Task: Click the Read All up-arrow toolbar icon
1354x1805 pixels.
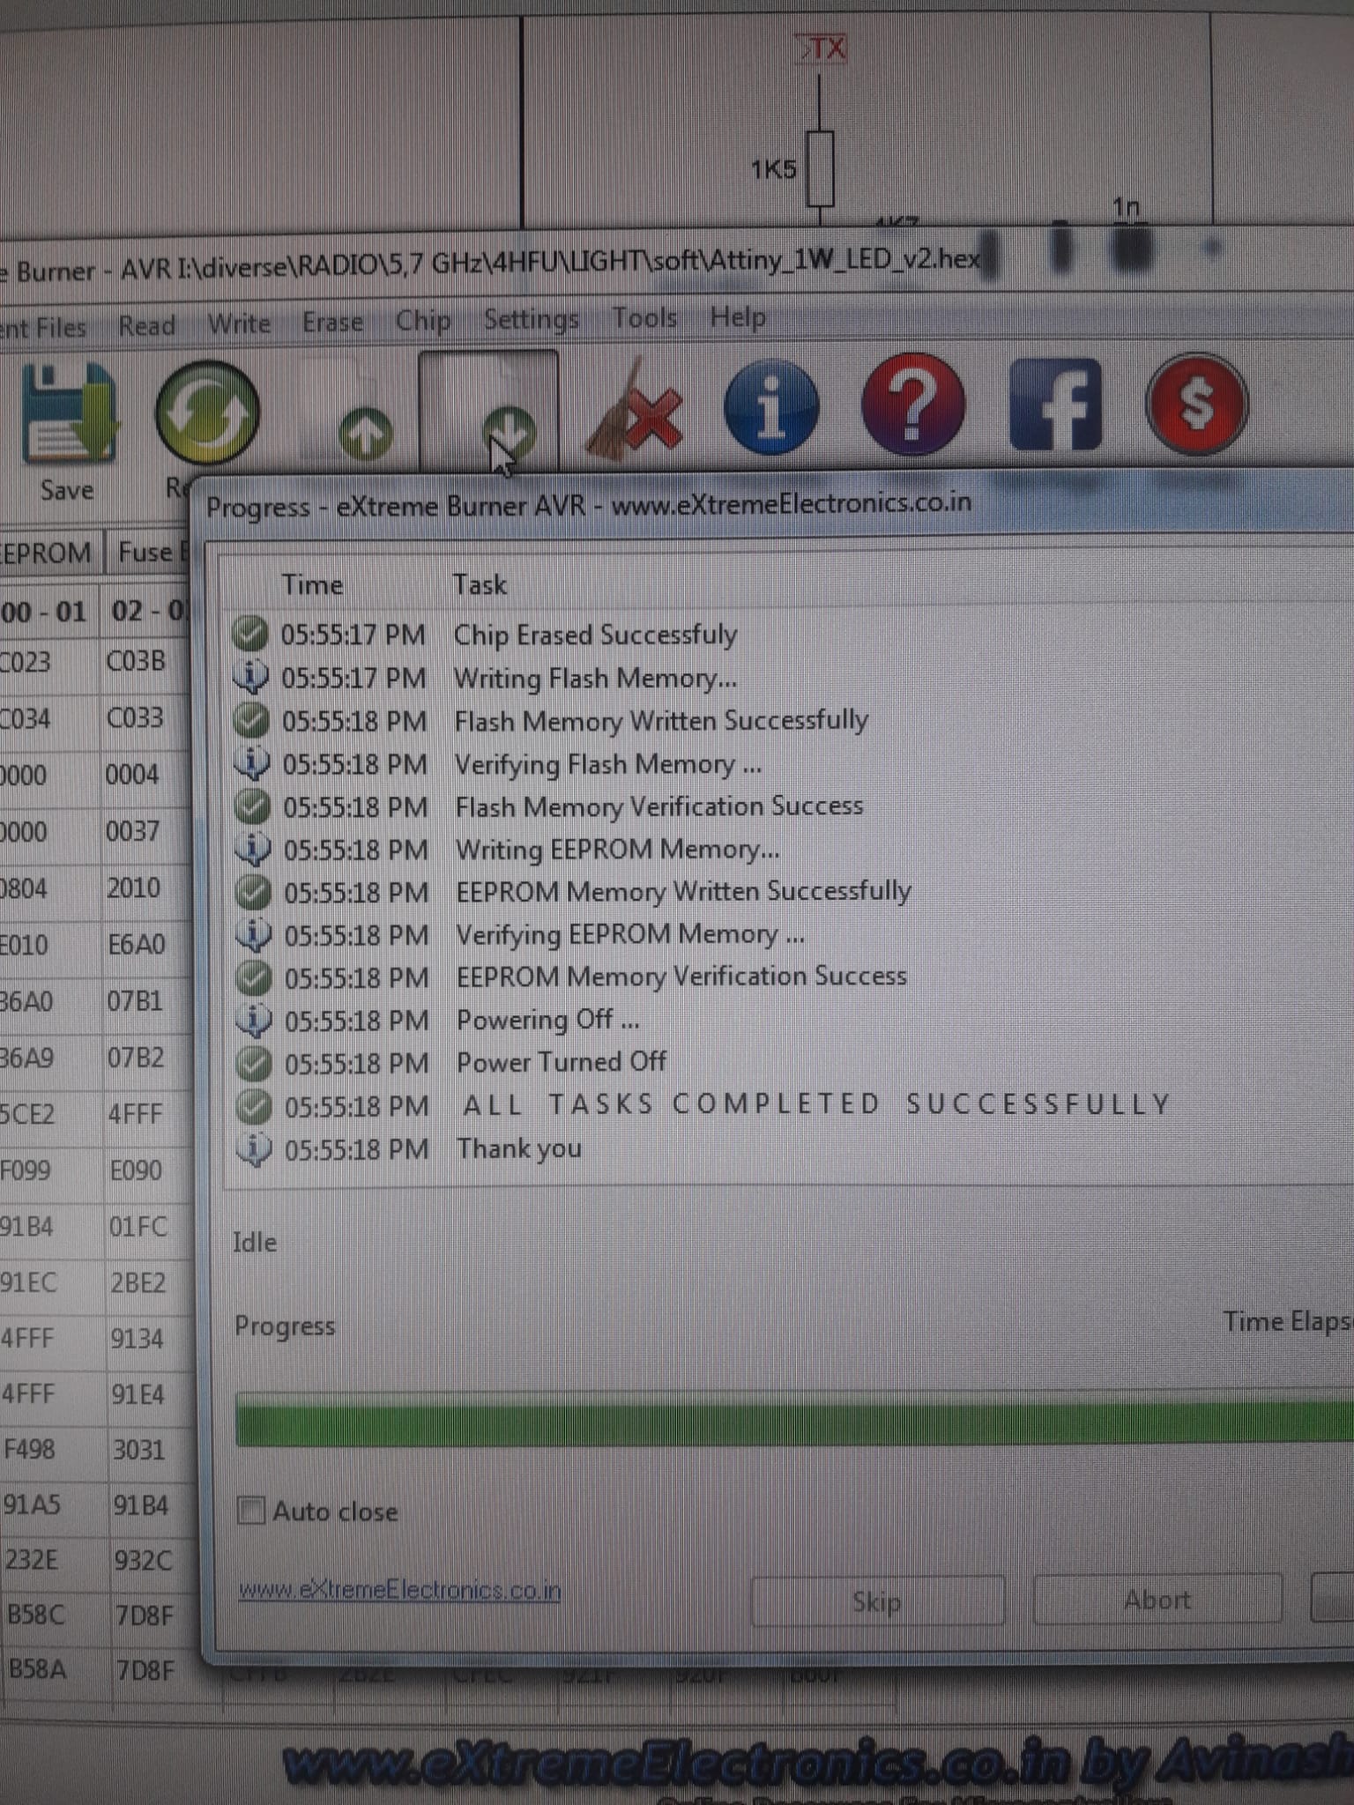Action: 366,433
